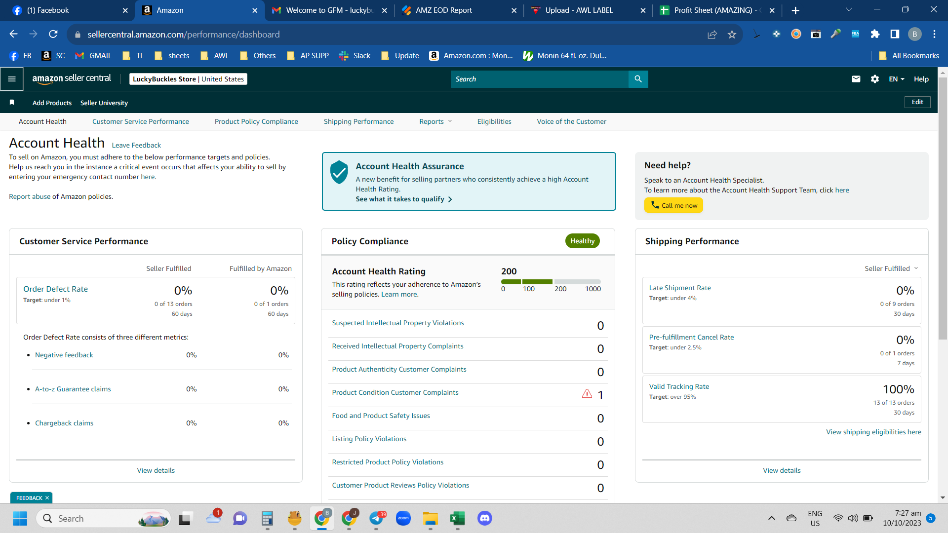Open the Seller Central hamburger menu
Image resolution: width=948 pixels, height=533 pixels.
coord(12,79)
